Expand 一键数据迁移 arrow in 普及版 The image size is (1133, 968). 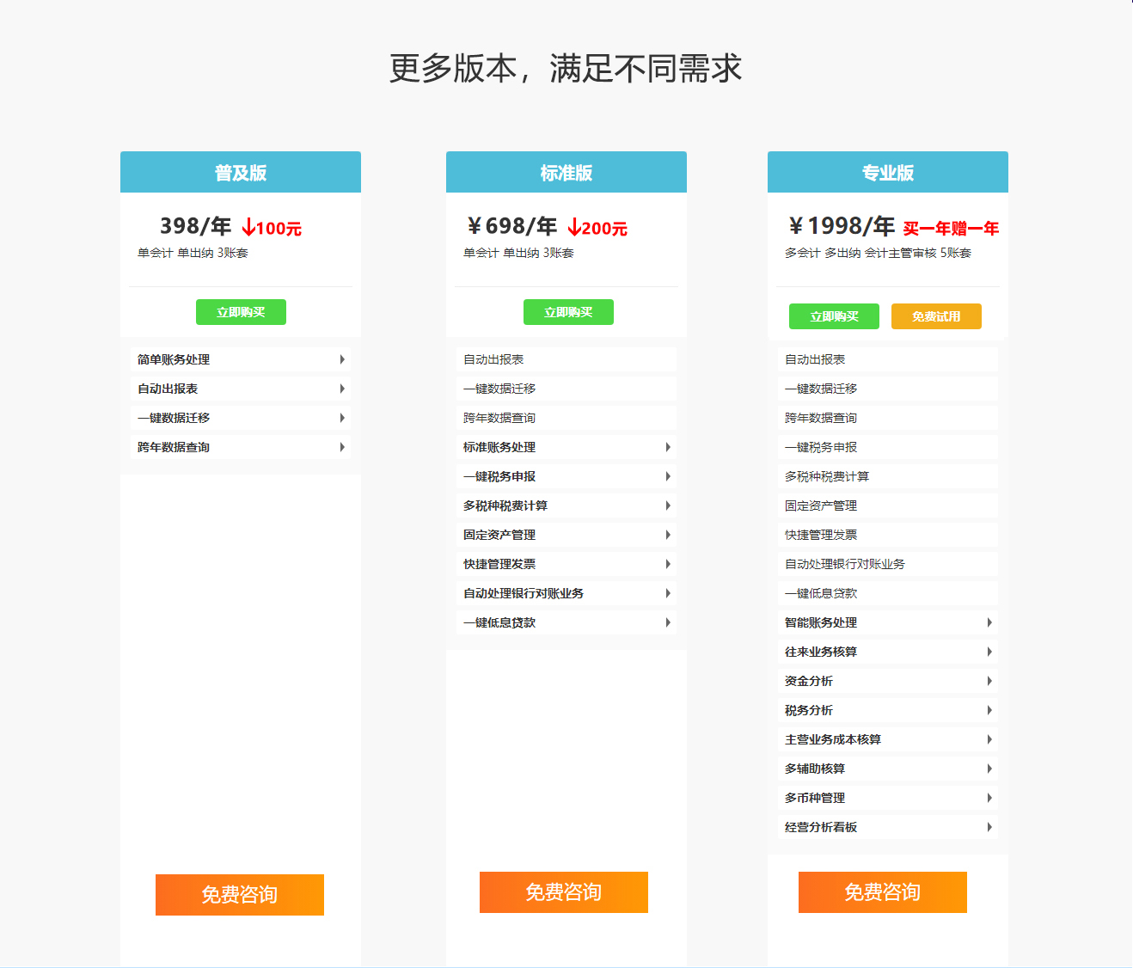(342, 418)
